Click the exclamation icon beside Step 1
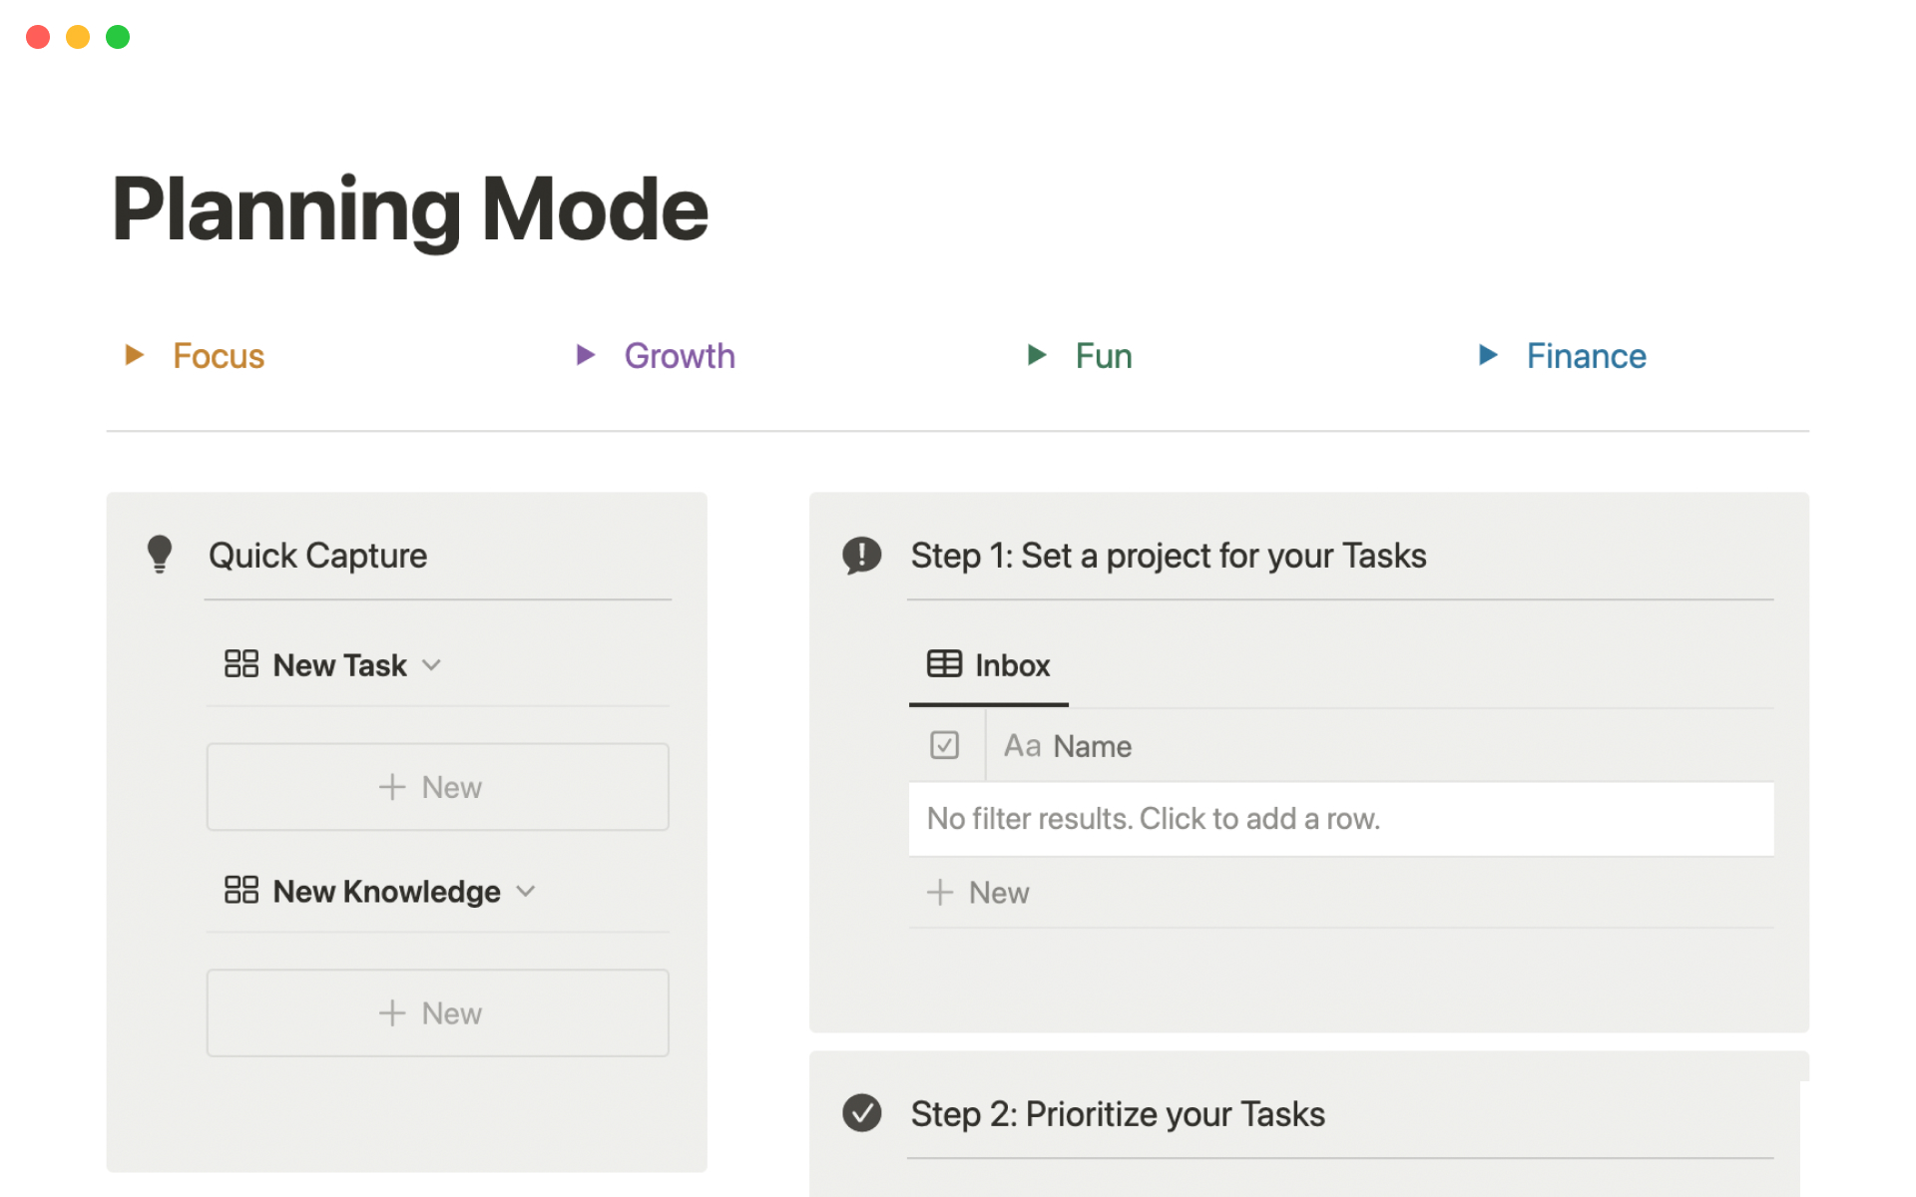 pos(861,555)
